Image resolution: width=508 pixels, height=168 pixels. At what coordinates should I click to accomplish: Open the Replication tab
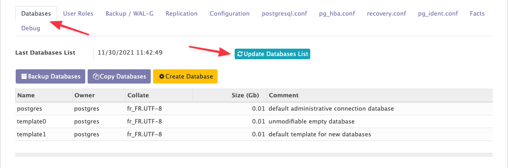tap(182, 14)
